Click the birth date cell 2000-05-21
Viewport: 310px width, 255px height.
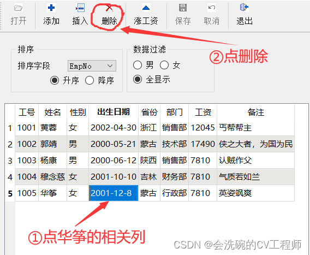pos(114,144)
